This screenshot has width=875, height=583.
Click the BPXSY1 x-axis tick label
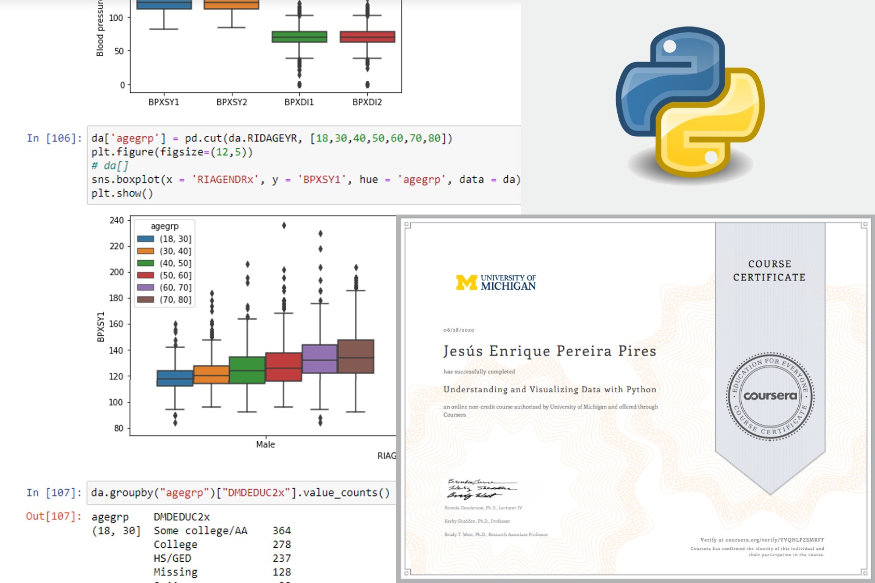coord(164,102)
